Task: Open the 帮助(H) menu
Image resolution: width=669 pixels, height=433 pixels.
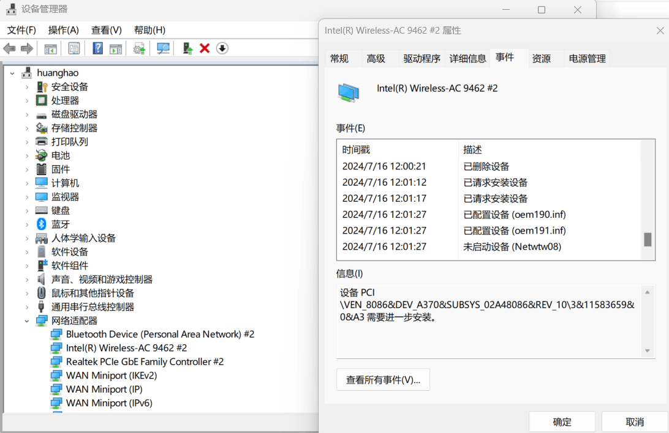Action: 149,30
